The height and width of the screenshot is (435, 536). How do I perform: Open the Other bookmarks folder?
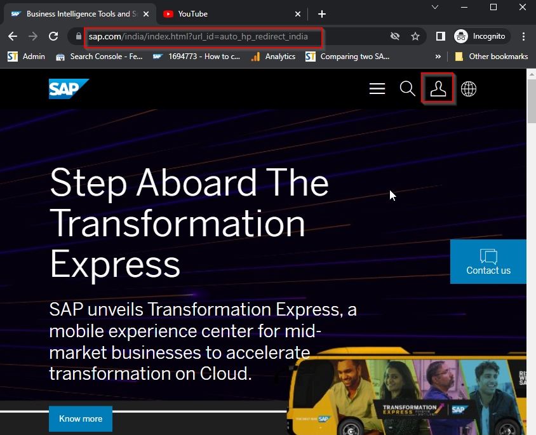pyautogui.click(x=492, y=57)
